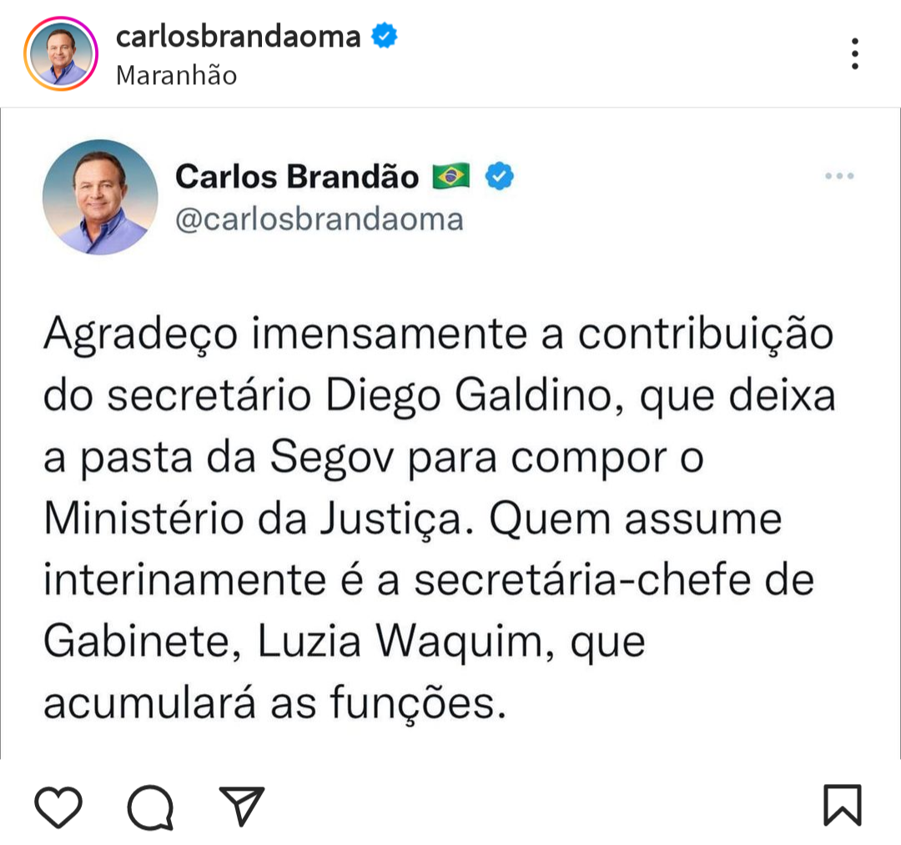Open the Maranhão location tag
This screenshot has height=845, width=901.
(x=176, y=75)
